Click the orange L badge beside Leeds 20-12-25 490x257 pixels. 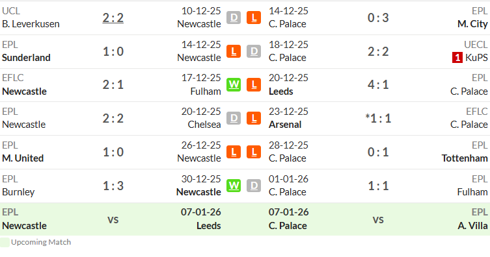click(x=254, y=85)
